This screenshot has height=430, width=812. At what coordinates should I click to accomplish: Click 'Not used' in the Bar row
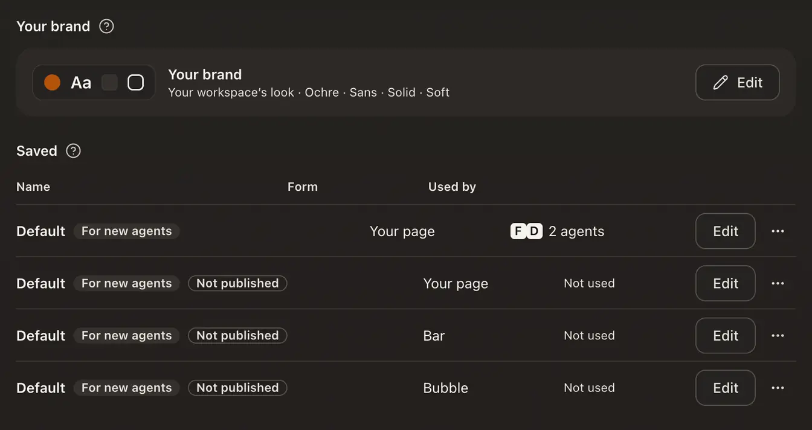(x=589, y=335)
